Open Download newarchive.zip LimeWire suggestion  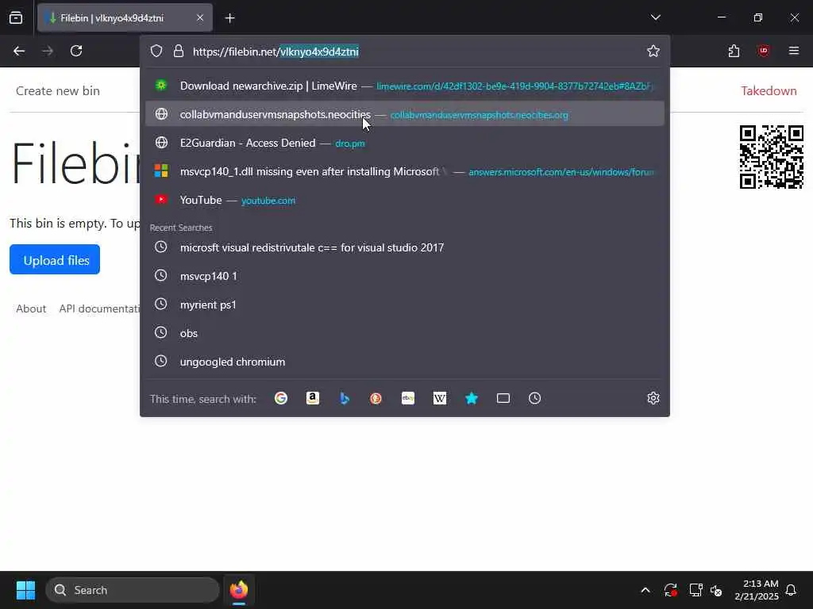404,86
